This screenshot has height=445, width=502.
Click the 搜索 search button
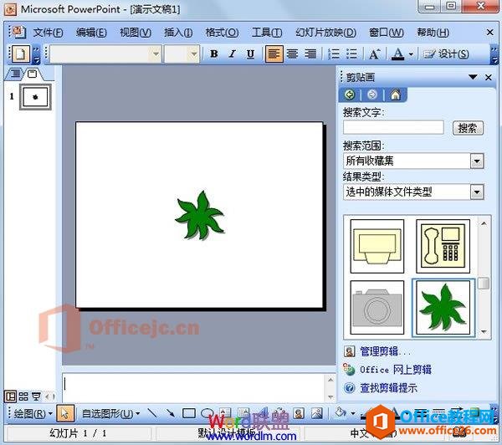click(x=468, y=128)
